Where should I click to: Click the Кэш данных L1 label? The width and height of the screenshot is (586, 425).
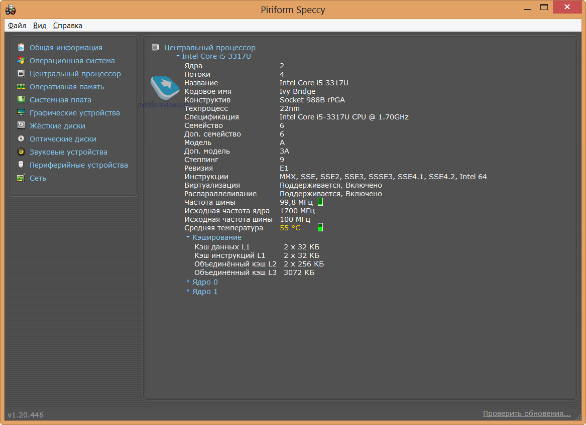222,247
